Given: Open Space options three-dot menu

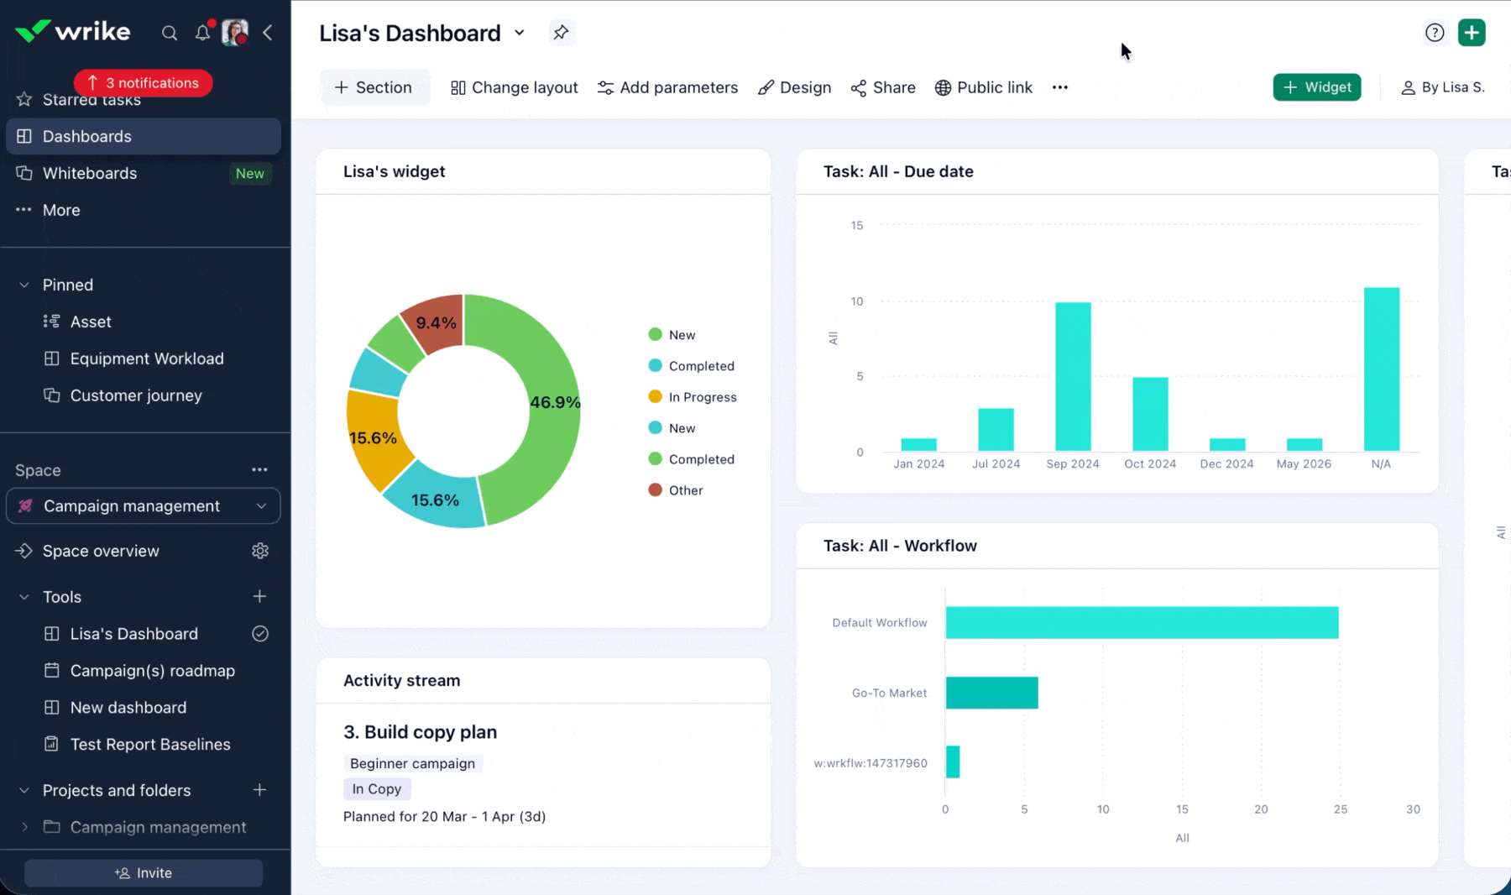Looking at the screenshot, I should [x=259, y=470].
